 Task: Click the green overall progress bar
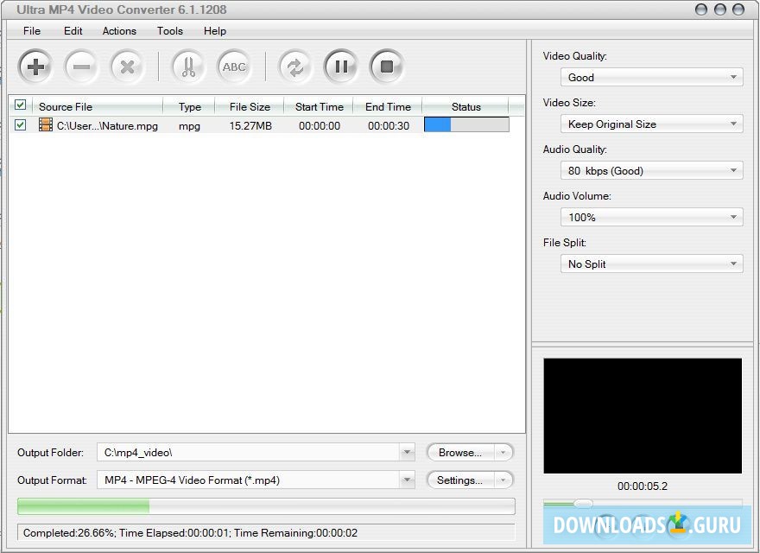266,506
